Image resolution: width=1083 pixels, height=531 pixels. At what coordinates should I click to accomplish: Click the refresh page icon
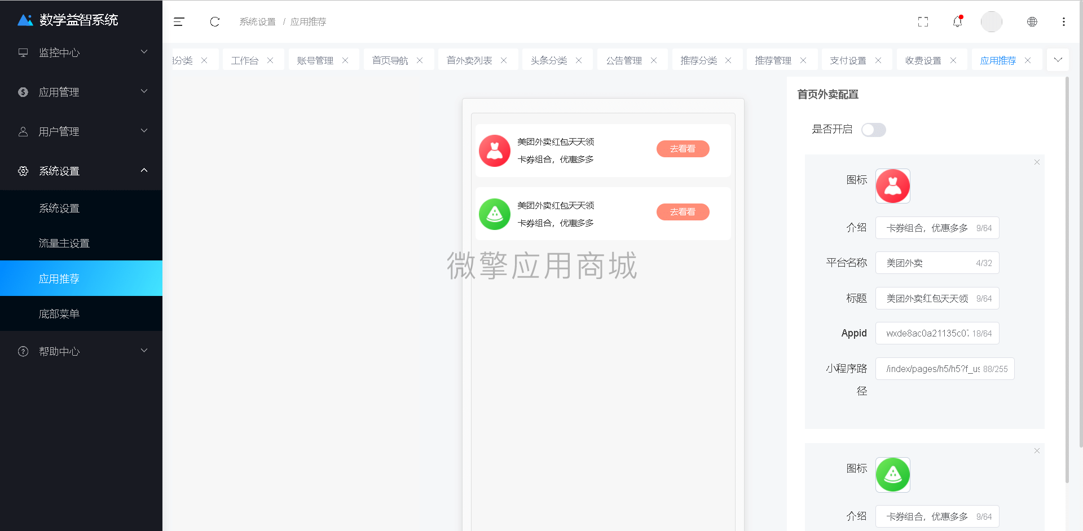pos(215,22)
